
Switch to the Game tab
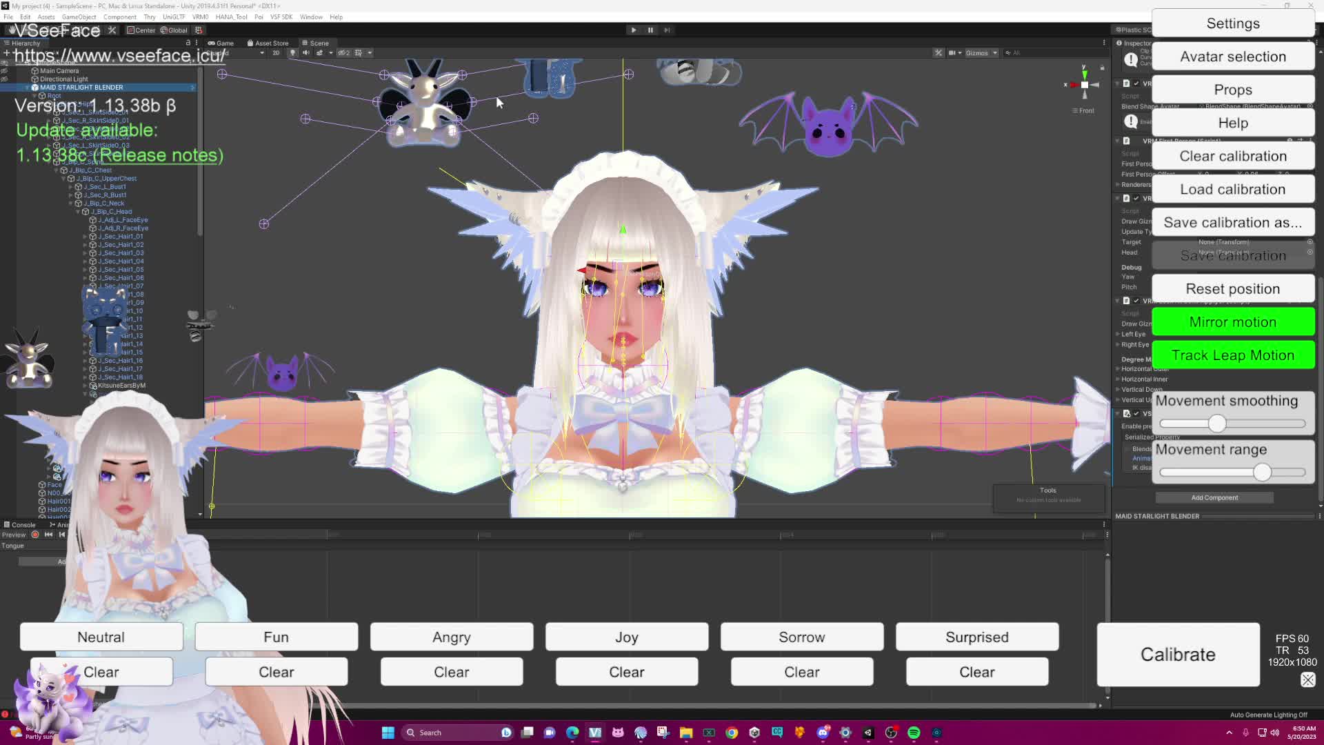coord(221,43)
